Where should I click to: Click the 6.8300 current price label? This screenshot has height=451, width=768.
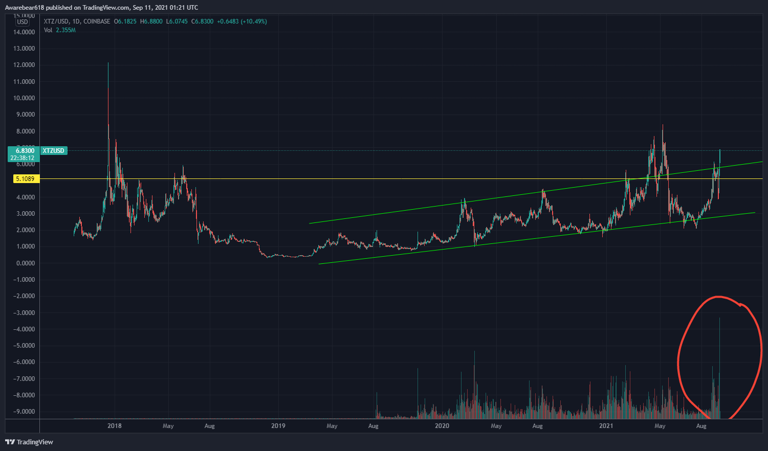tap(25, 151)
